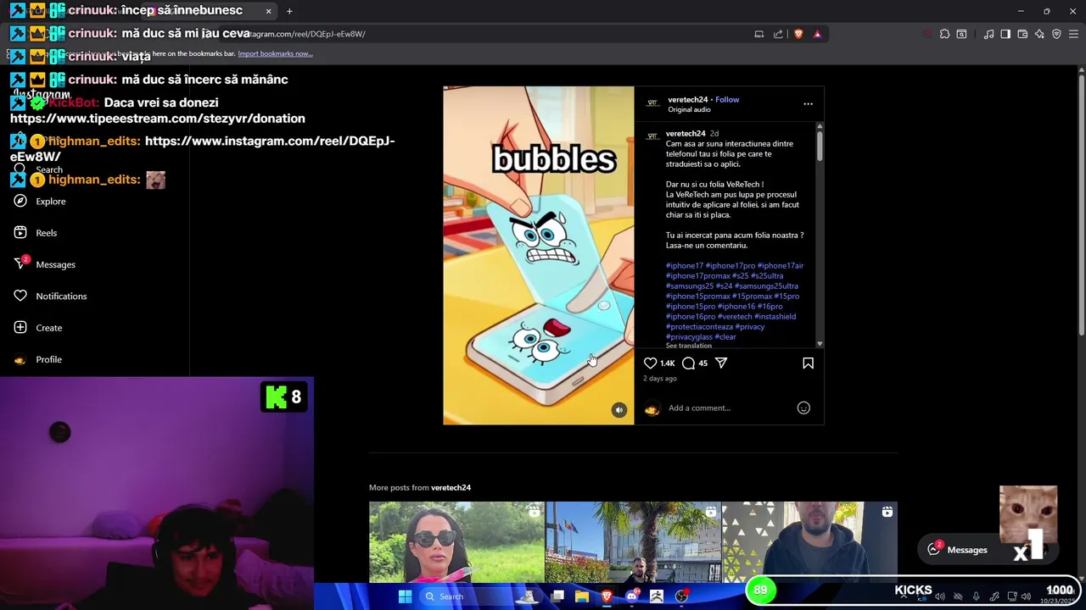Open the first thumbnail with the woman in sunglasses
Viewport: 1086px width, 610px height.
point(456,542)
